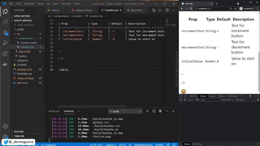Open the Terminal menu
The height and width of the screenshot is (146, 260).
(x=66, y=4)
